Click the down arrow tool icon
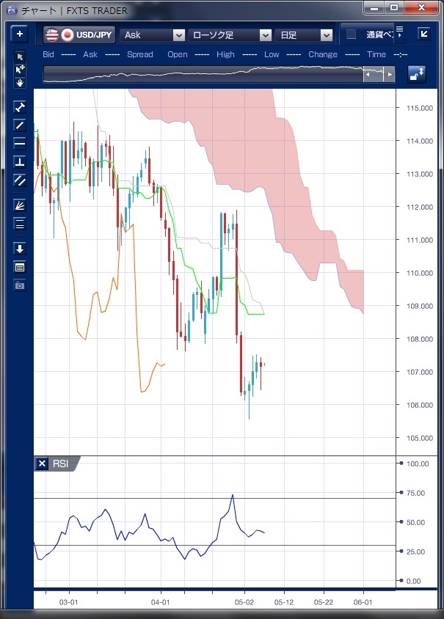This screenshot has width=444, height=619. [20, 249]
